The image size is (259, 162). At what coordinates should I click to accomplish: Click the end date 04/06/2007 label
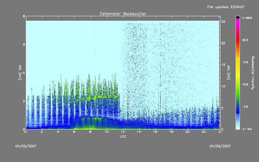220,146
